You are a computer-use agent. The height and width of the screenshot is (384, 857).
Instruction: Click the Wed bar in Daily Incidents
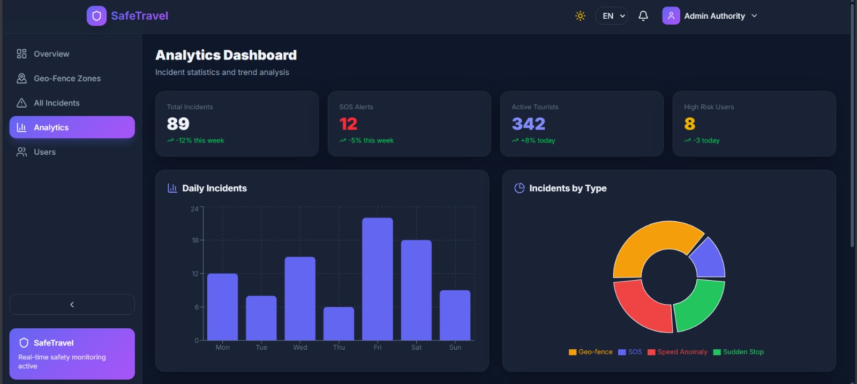coord(300,298)
